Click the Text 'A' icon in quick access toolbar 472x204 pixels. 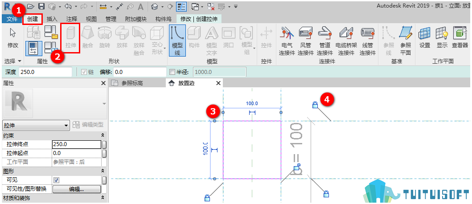(140, 6)
